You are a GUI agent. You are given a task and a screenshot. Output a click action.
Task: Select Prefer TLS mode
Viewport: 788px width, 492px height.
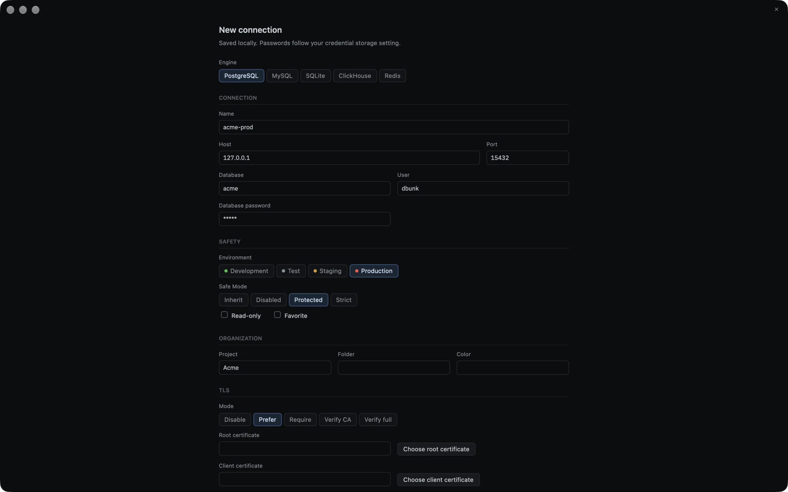tap(267, 420)
